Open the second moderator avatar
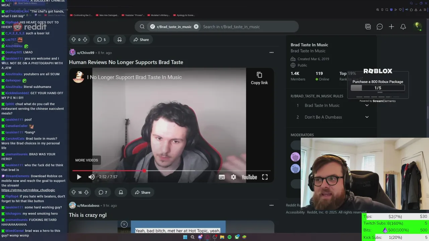429x241 pixels. [x=295, y=168]
